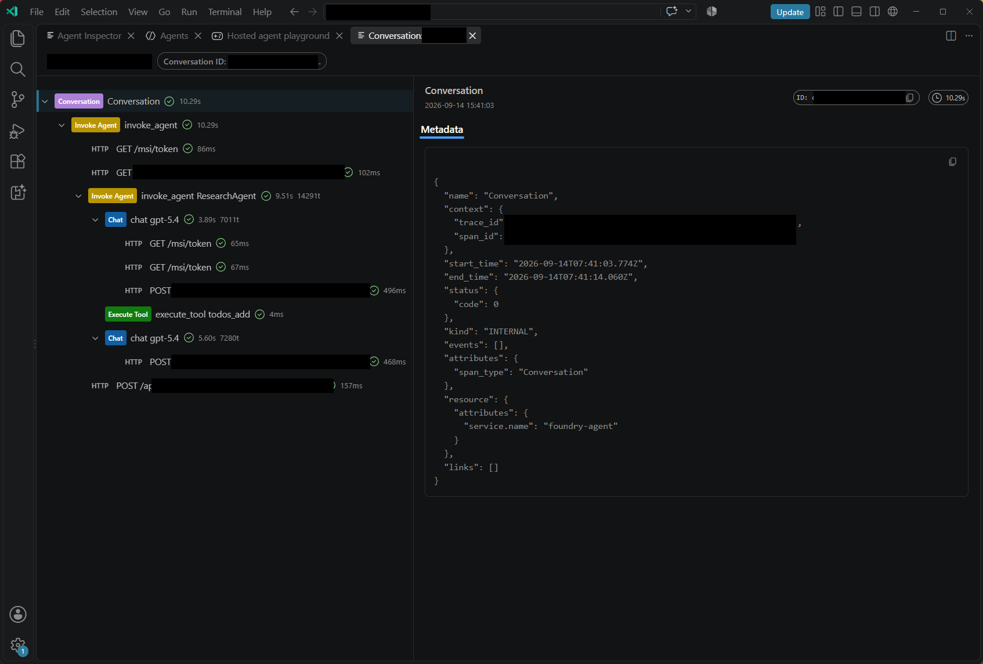Open the File menu

[37, 12]
